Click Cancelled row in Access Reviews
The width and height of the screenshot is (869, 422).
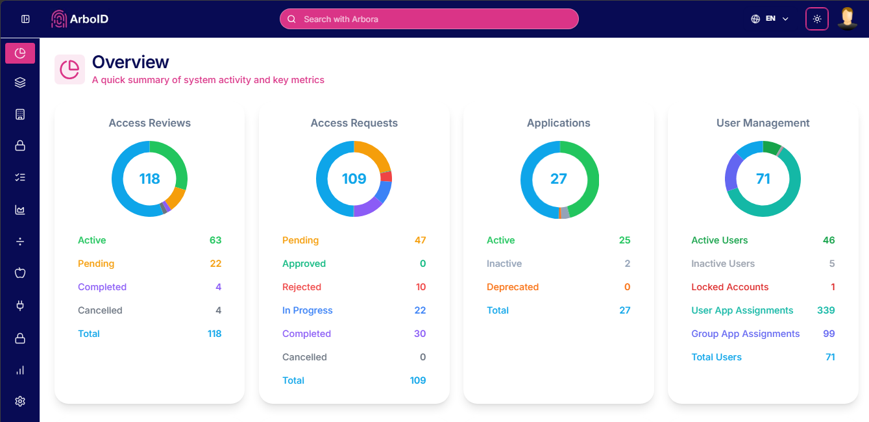tap(150, 310)
